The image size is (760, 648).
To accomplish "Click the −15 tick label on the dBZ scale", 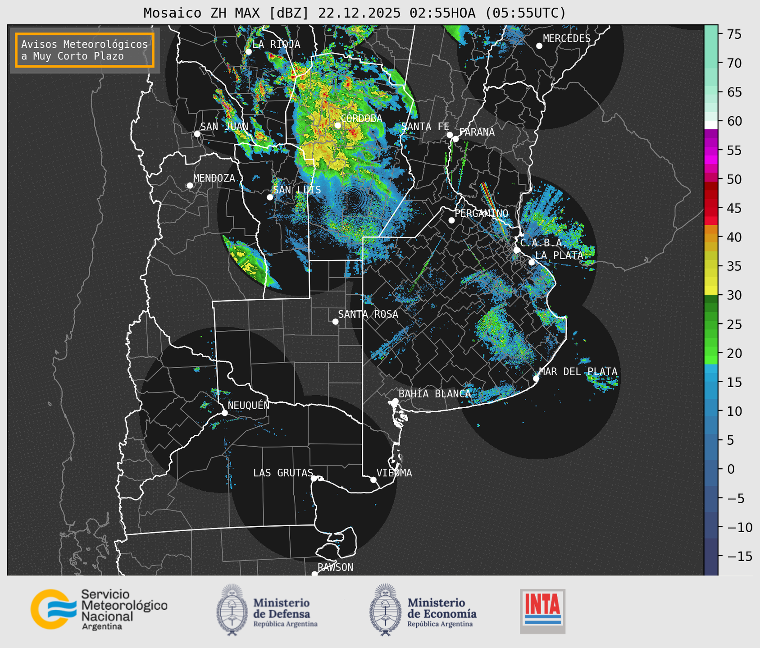I will (739, 556).
